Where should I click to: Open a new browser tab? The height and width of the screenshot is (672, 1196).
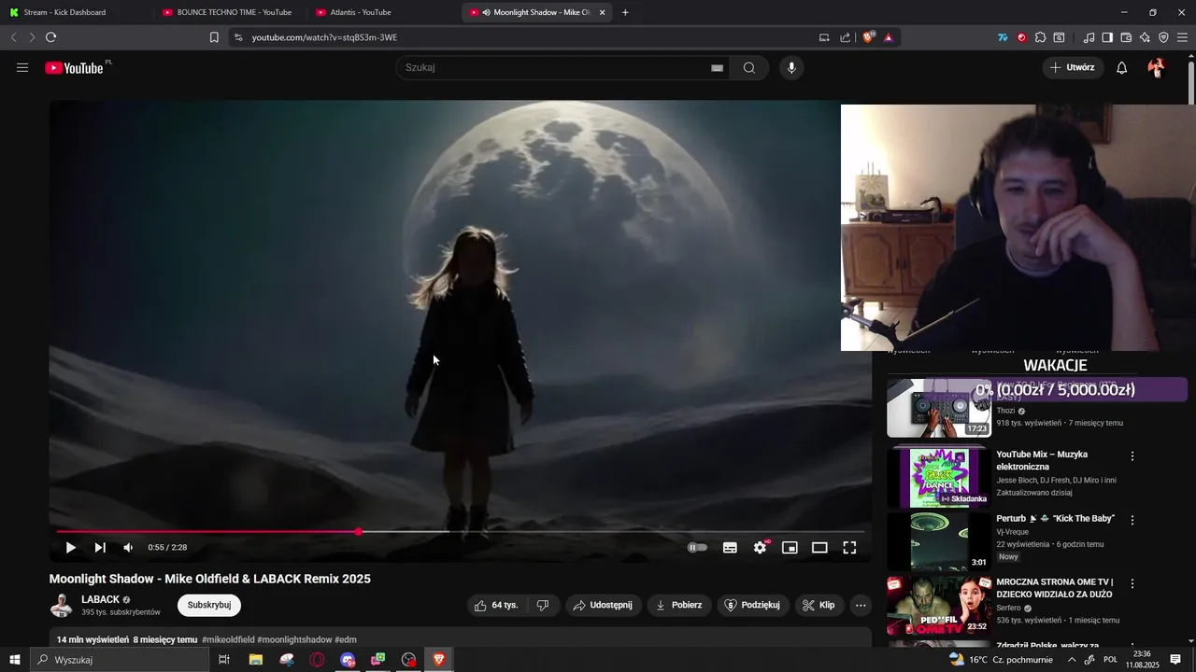click(625, 12)
